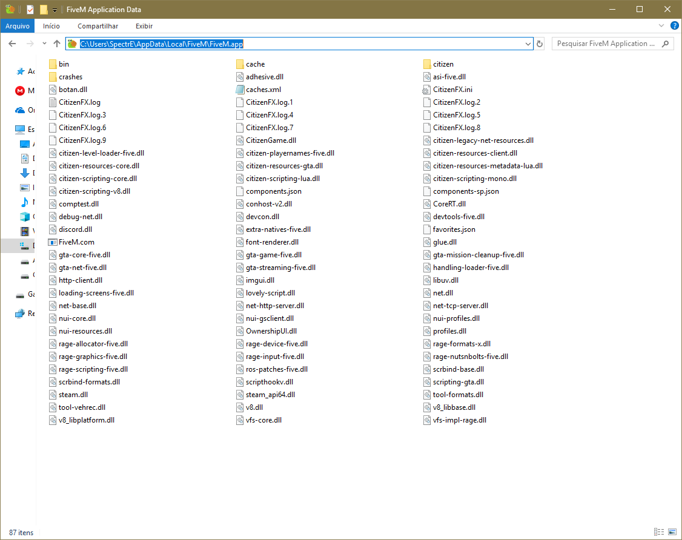Click the properties checkmark quick access icon
Viewport: 682px width, 540px height.
tap(30, 9)
